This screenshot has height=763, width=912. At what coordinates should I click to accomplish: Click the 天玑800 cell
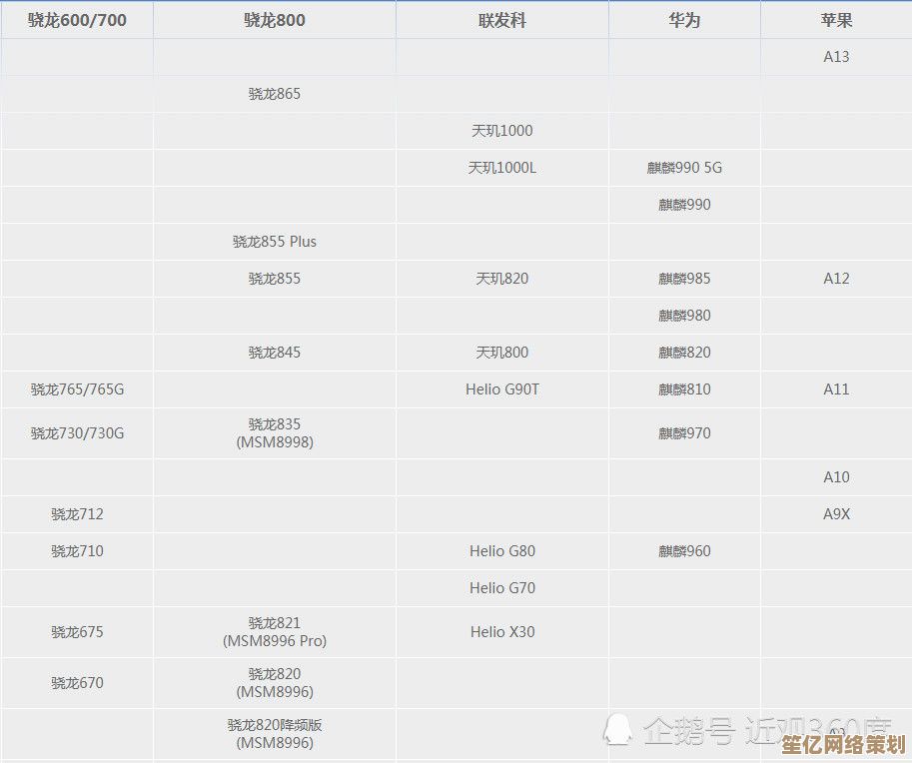pos(502,353)
